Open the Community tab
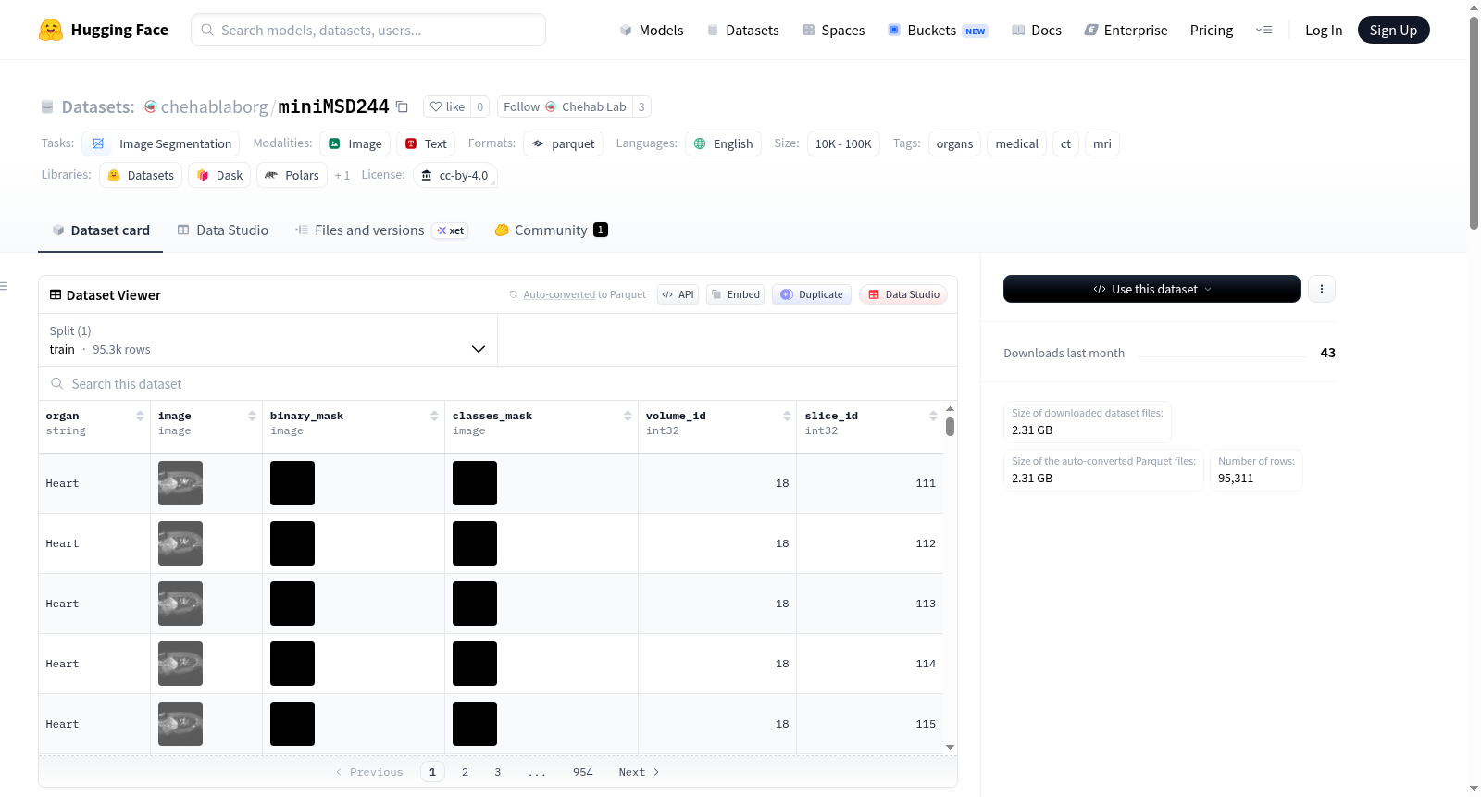This screenshot has width=1481, height=797. click(x=551, y=230)
